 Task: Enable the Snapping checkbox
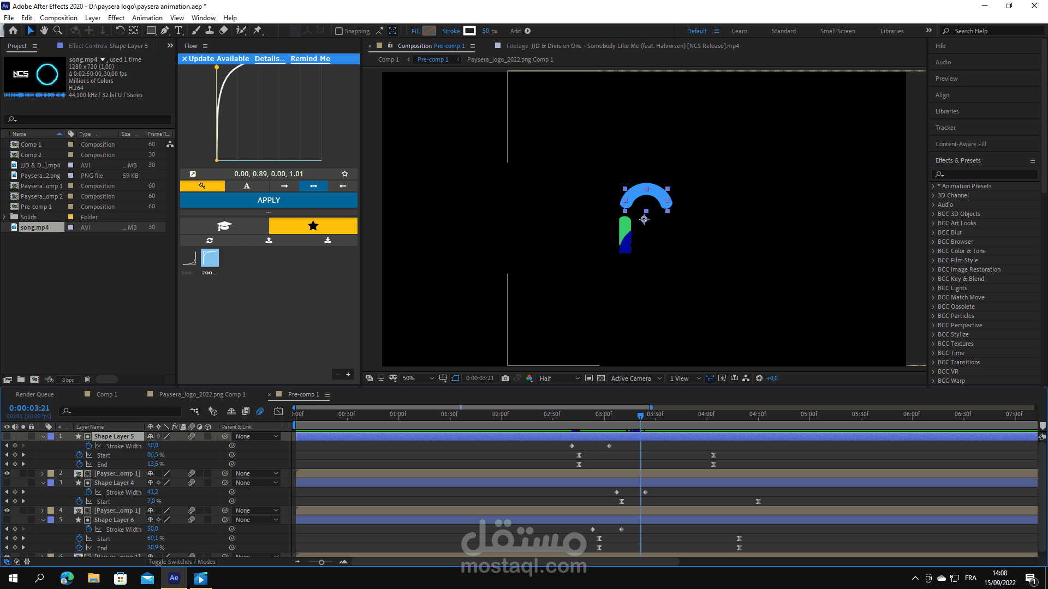pos(339,31)
